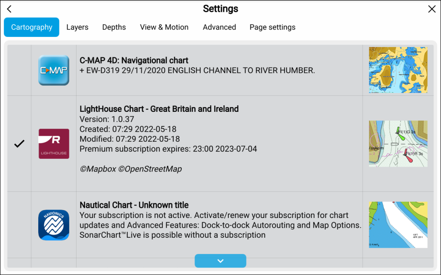Go back using the top-left arrow

click(9, 9)
